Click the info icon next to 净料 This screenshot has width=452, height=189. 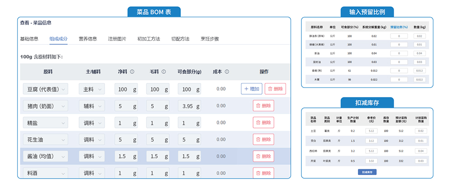point(132,71)
